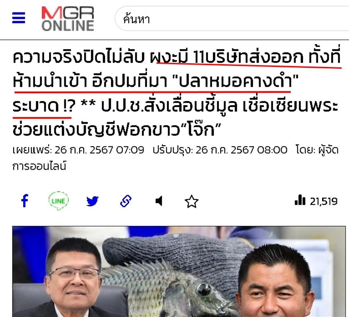Click author name ผู้จัดการออนไลน์

pos(175,158)
